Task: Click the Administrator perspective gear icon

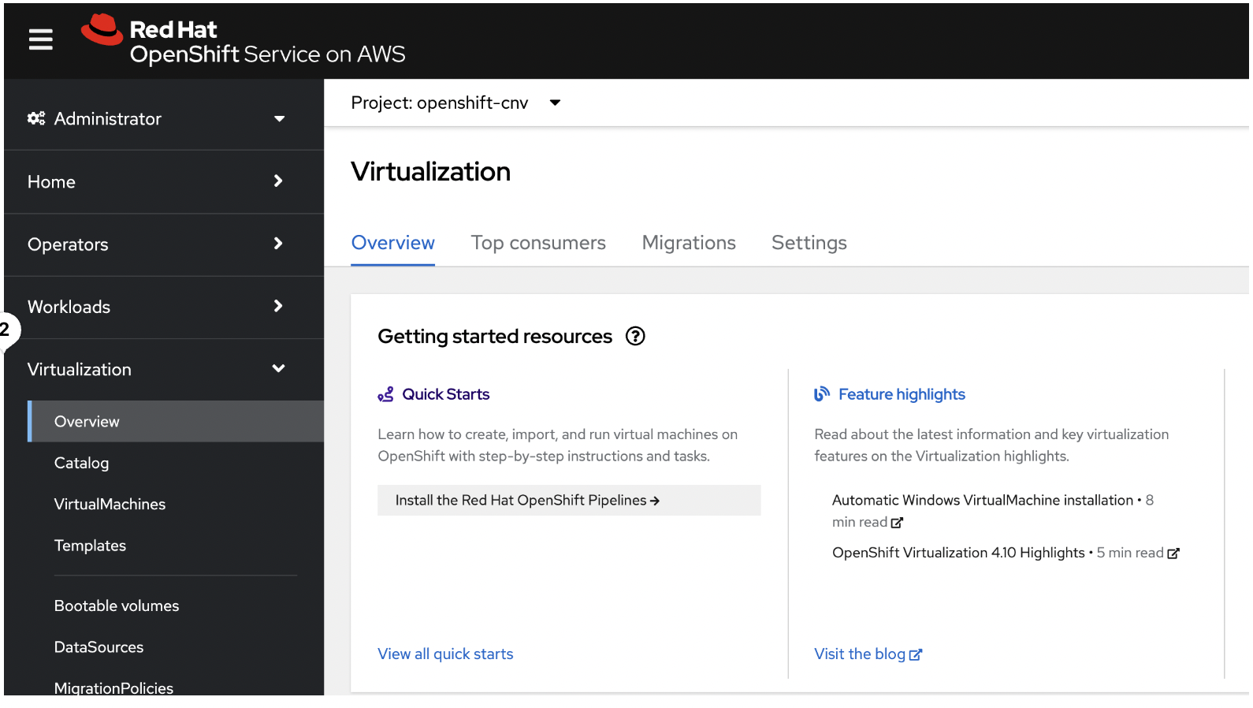Action: 36,118
